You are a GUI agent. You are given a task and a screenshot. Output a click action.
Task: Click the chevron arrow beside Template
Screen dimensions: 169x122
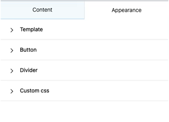click(12, 30)
